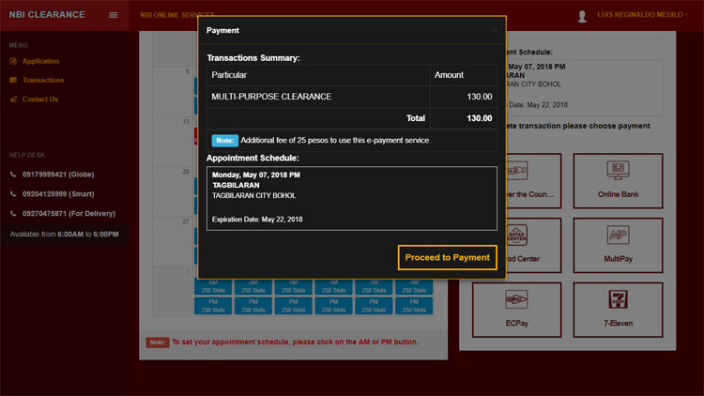This screenshot has height=396, width=704.
Task: Click the Application document icon
Action: click(13, 61)
